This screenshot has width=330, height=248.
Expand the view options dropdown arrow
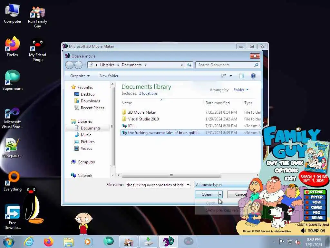click(231, 76)
